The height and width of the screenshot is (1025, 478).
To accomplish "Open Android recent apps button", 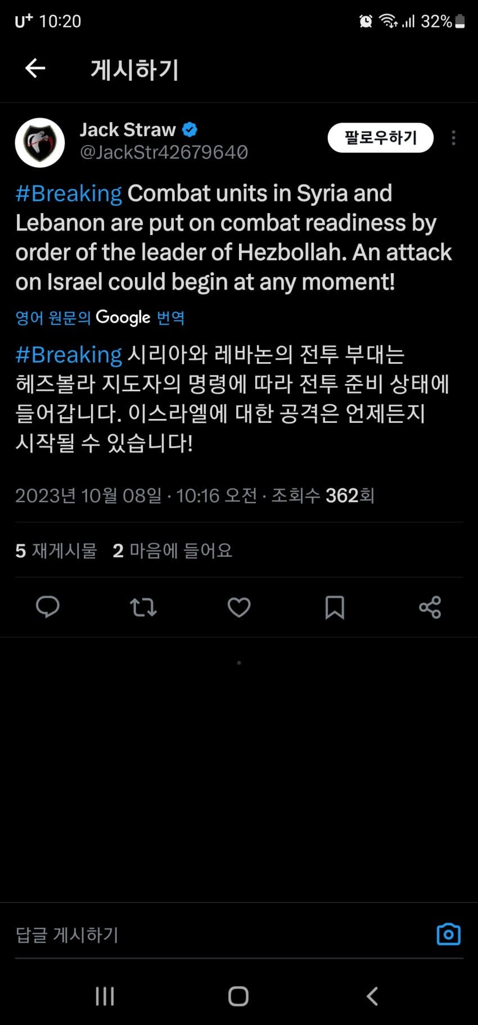I will point(105,996).
